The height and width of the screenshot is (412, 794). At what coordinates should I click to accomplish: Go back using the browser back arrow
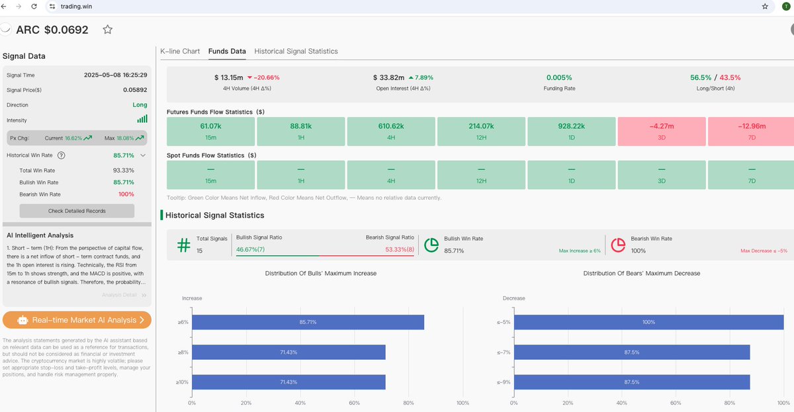tap(4, 6)
